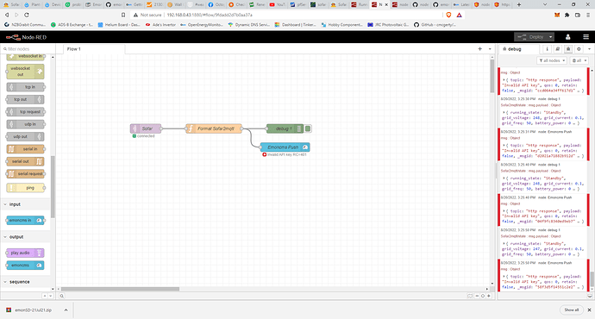Select the emoncms in palette node

coord(25,221)
